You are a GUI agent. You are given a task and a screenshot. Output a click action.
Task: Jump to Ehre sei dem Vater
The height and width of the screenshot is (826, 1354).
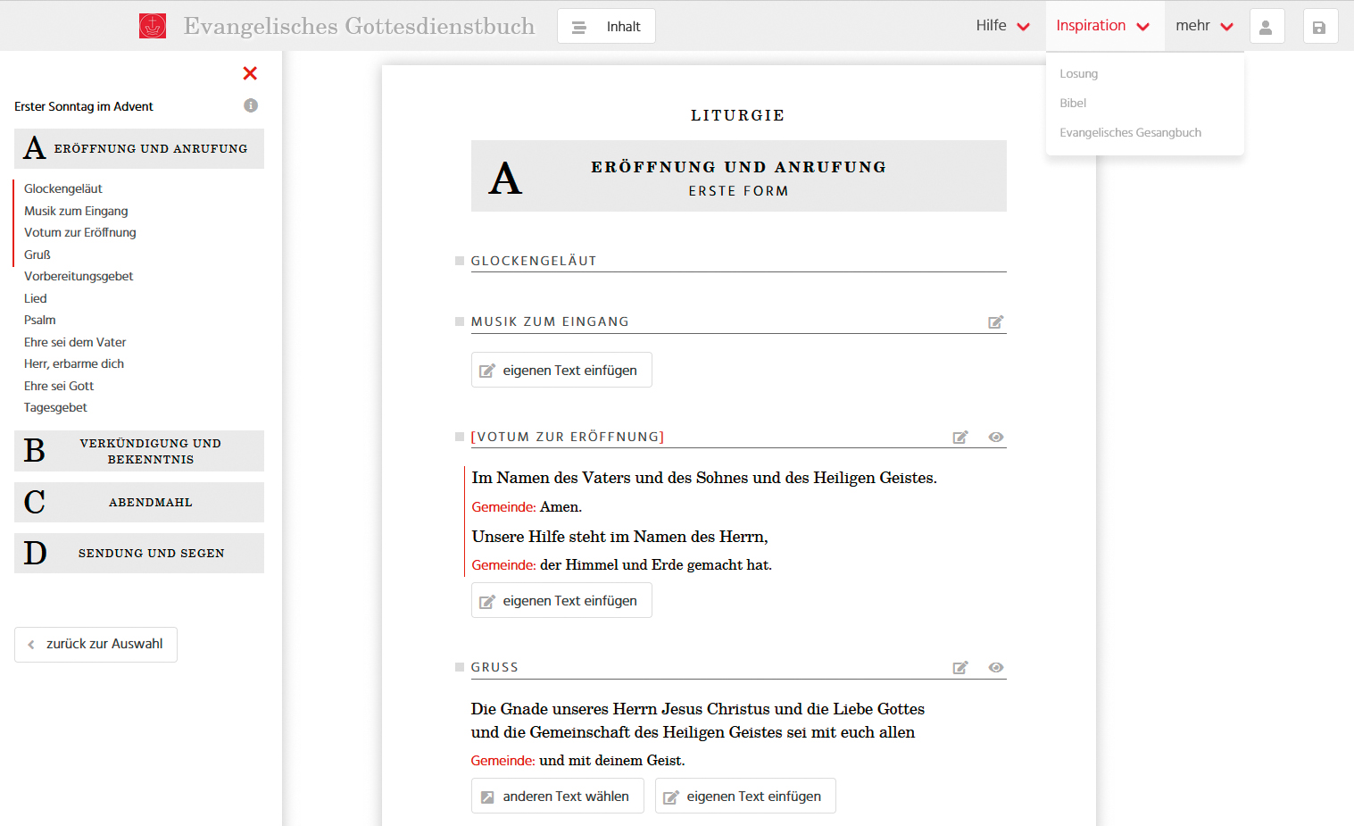coord(75,343)
